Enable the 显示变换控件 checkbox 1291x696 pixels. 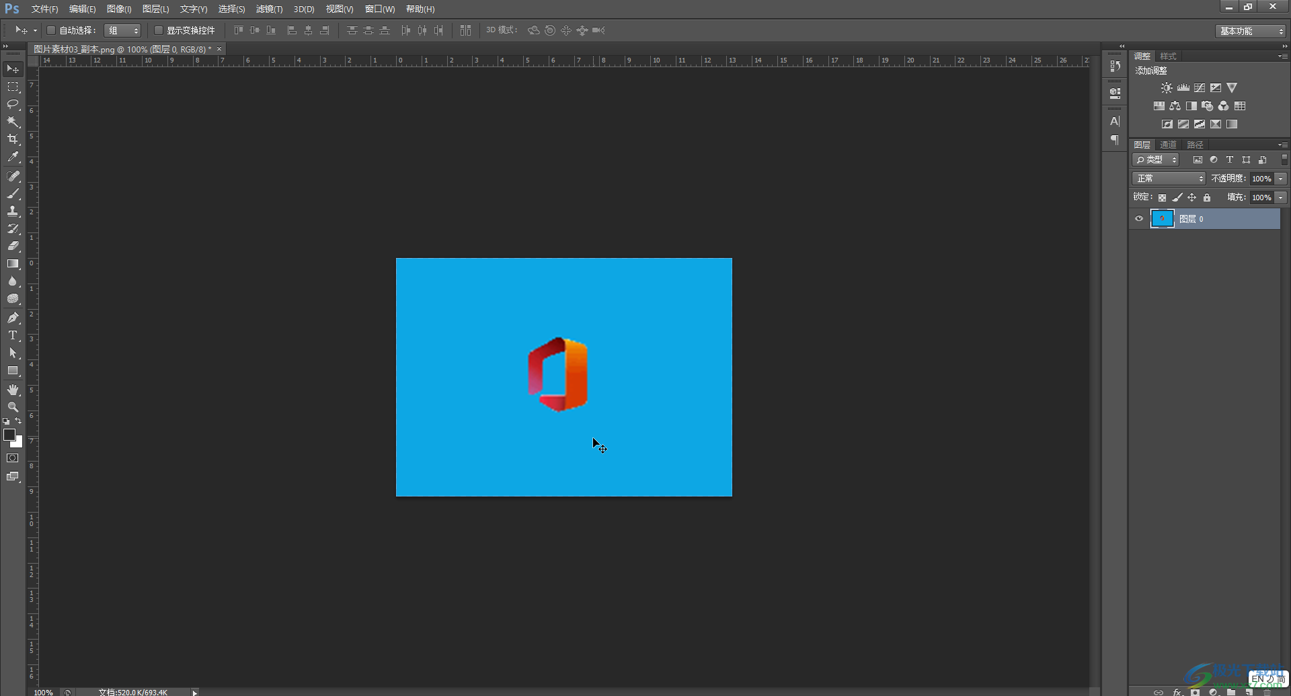(x=159, y=30)
